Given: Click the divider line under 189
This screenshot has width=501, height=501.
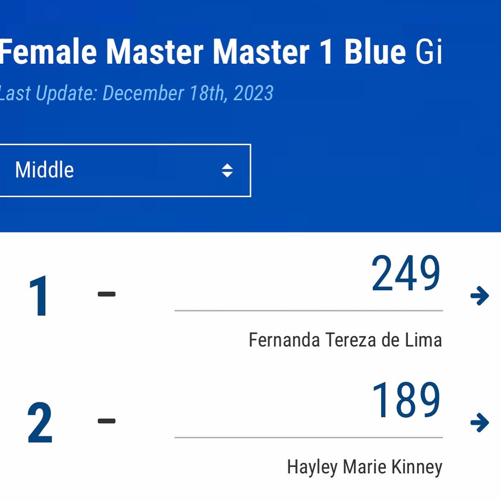Looking at the screenshot, I should click(309, 437).
